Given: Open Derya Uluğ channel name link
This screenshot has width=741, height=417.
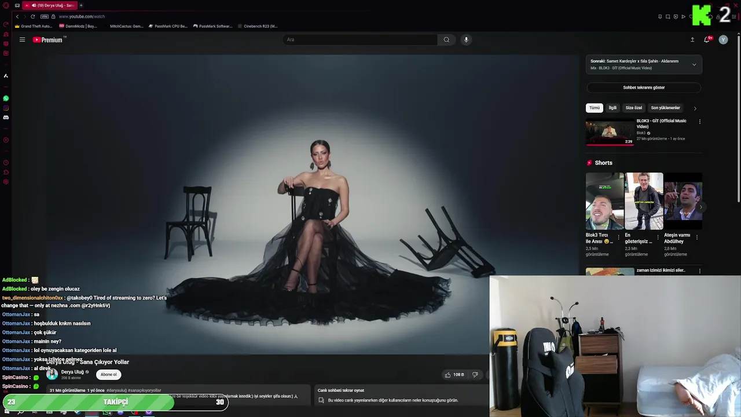Looking at the screenshot, I should (x=72, y=372).
